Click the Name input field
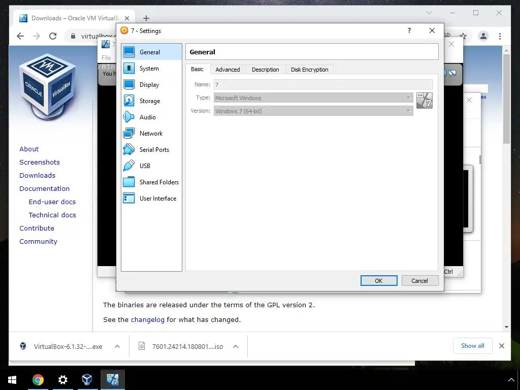This screenshot has width=520, height=390. point(323,85)
